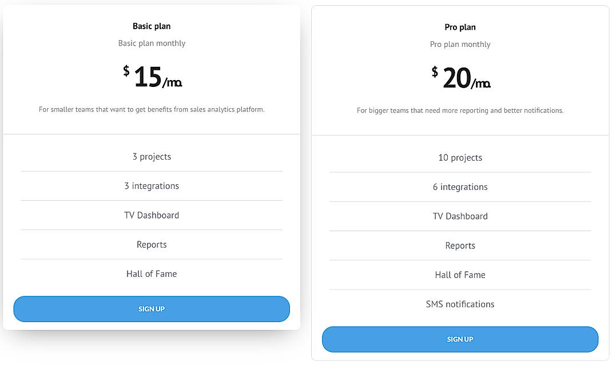Viewport: 612px width, 365px height.
Task: Click 'Reports' under the Basic plan
Action: [152, 244]
